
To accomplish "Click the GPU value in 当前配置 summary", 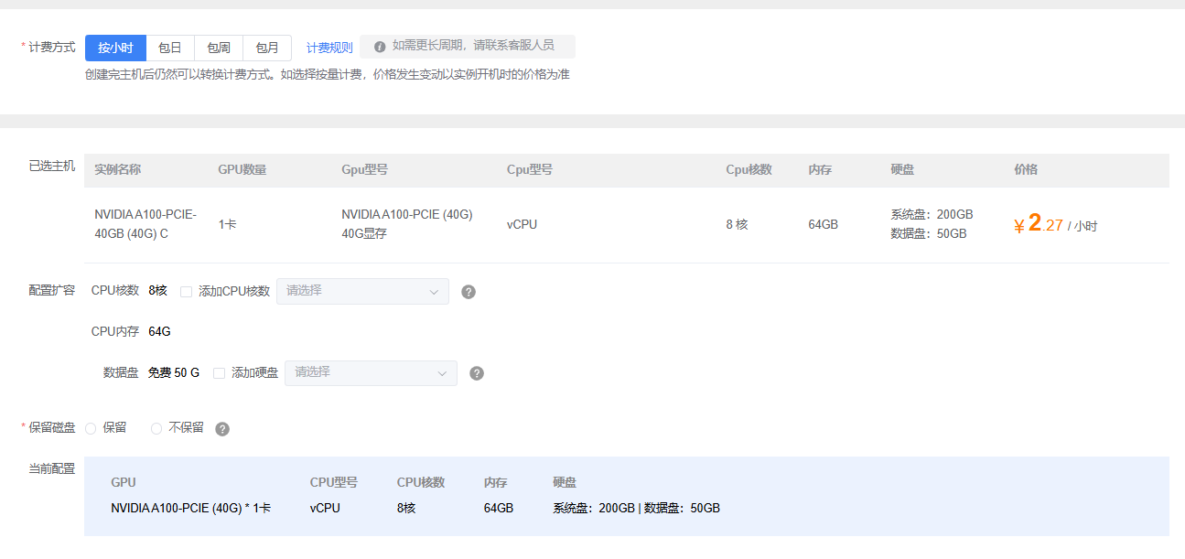I will pyautogui.click(x=190, y=508).
